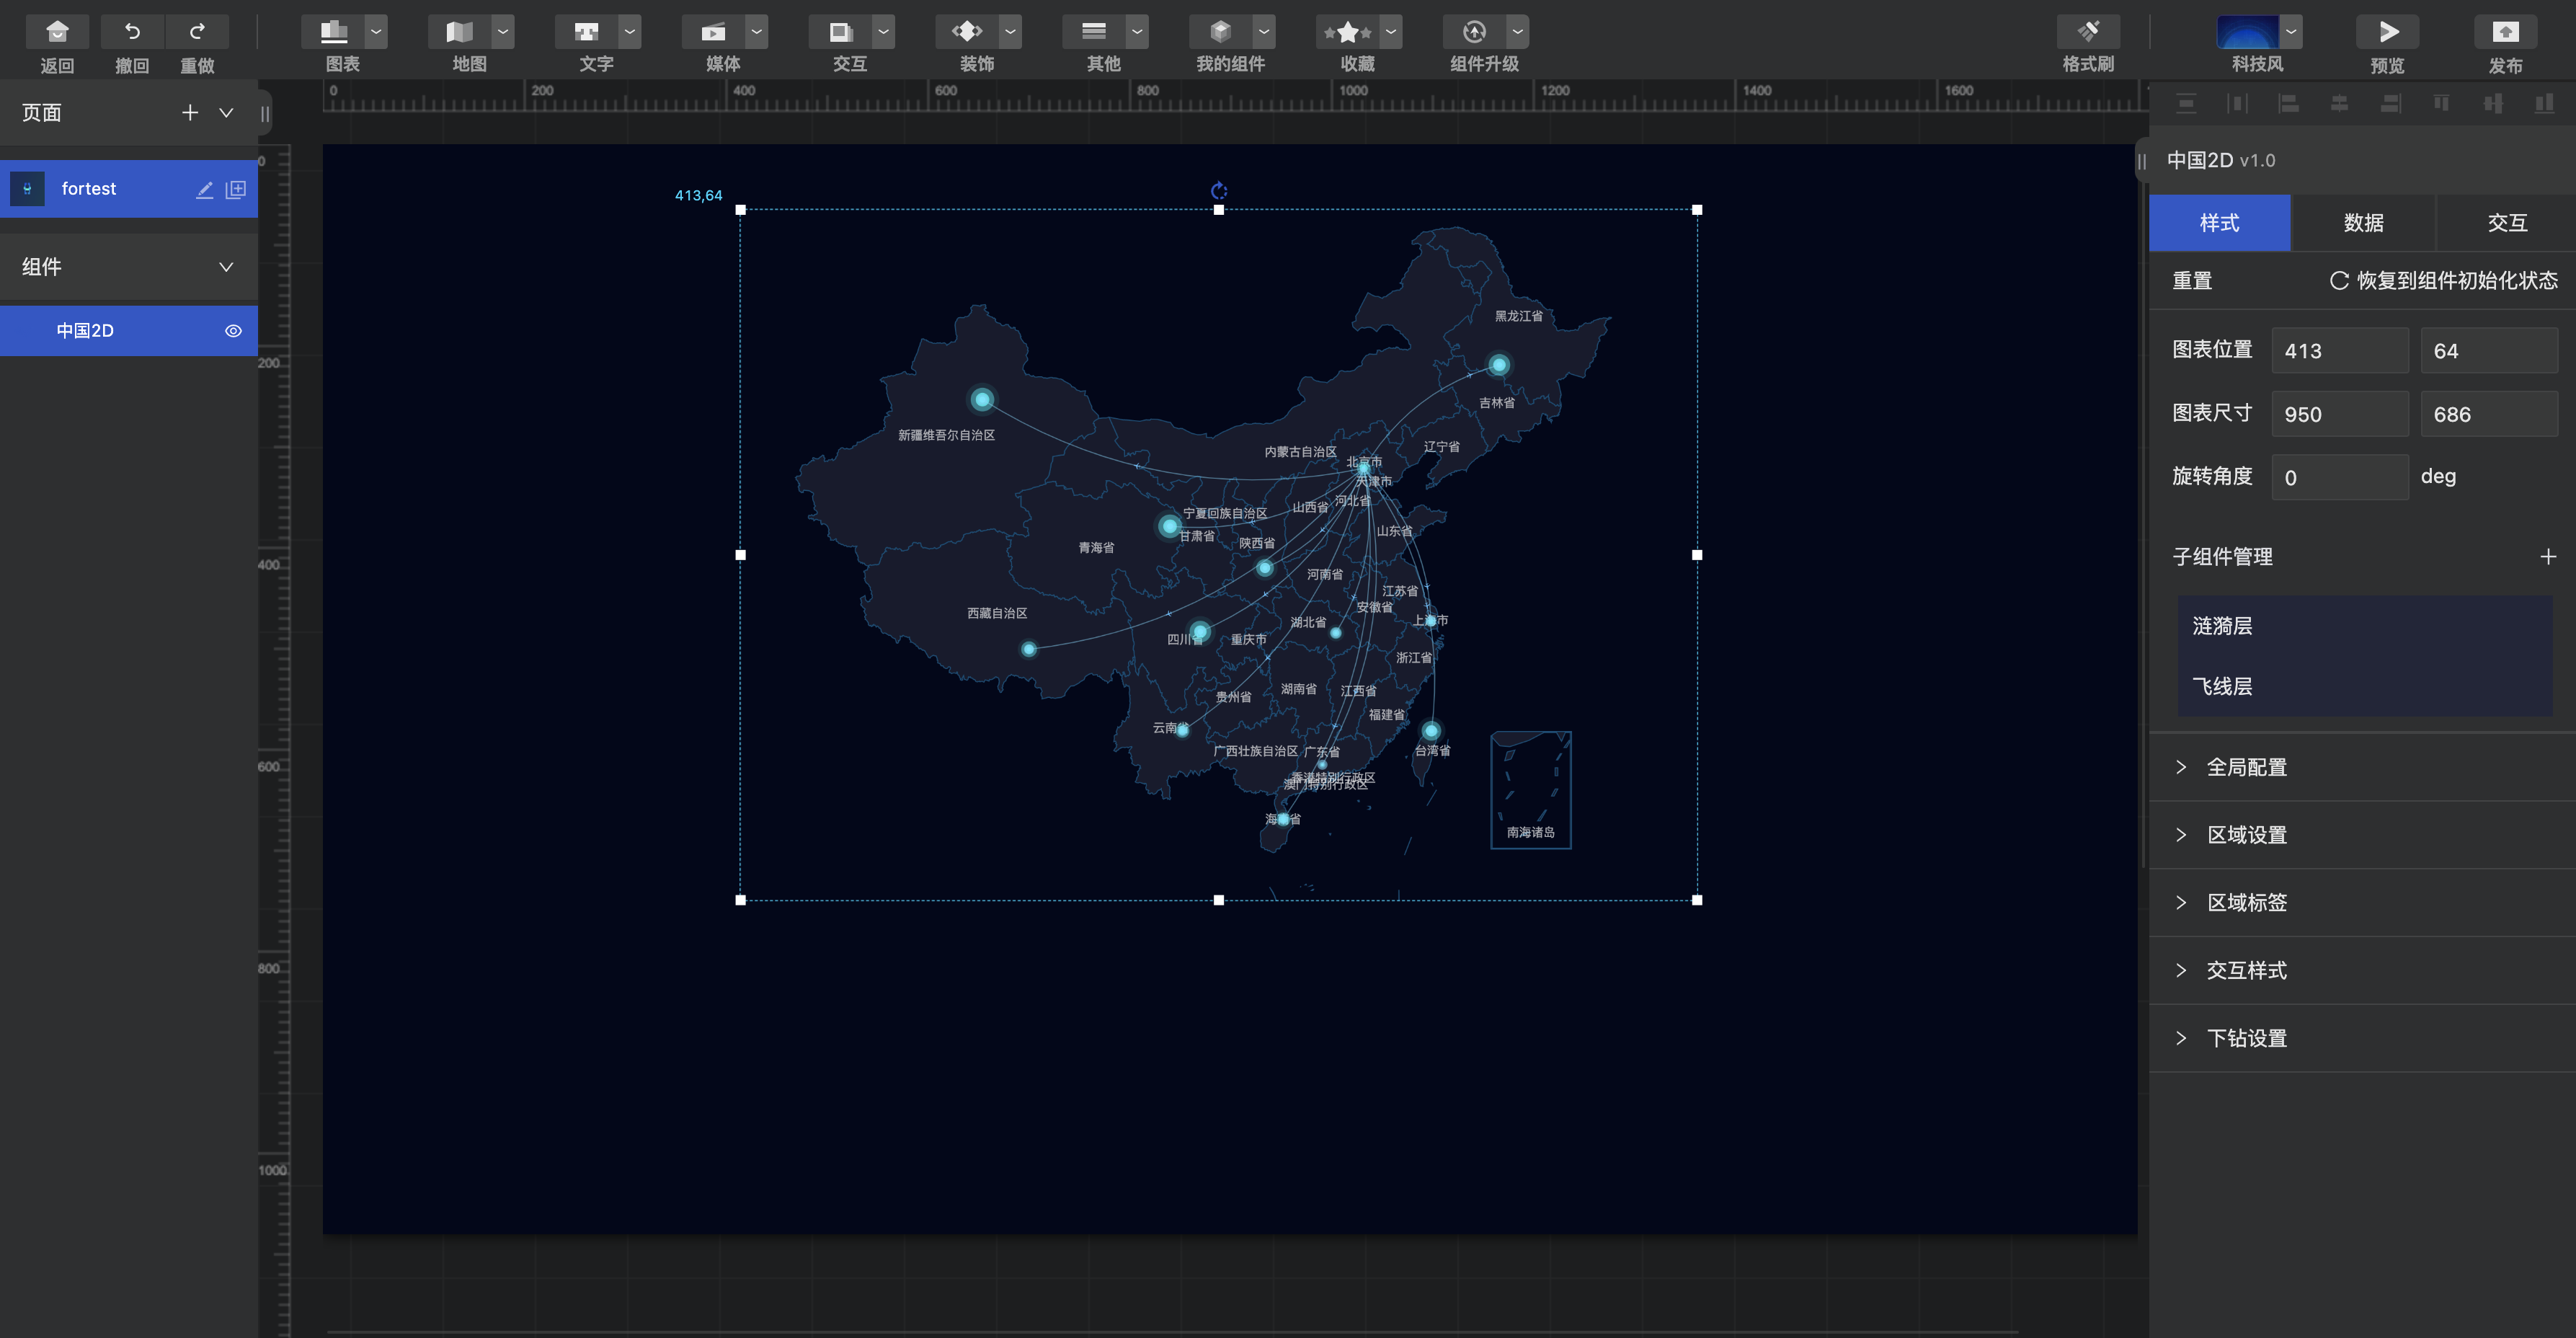Click the 重做 redo icon

click(197, 32)
